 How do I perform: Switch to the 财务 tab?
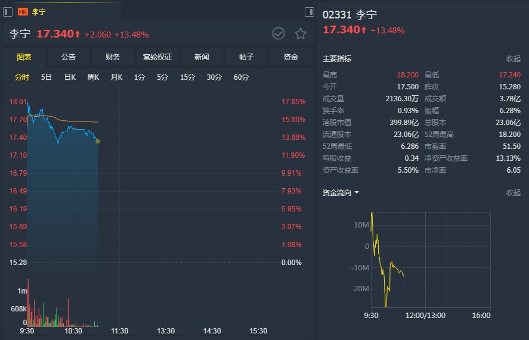[x=113, y=57]
